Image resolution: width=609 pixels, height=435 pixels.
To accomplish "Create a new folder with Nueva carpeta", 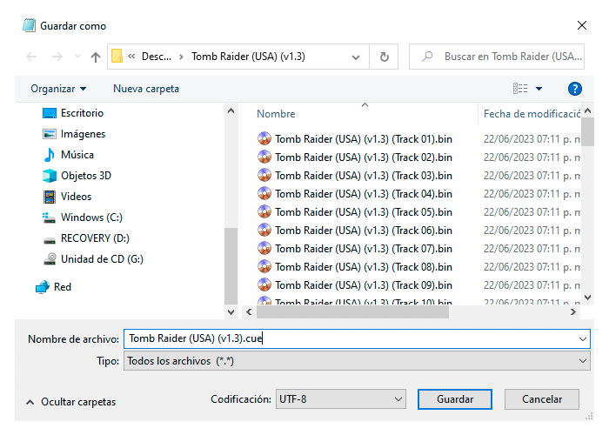I will click(x=146, y=89).
